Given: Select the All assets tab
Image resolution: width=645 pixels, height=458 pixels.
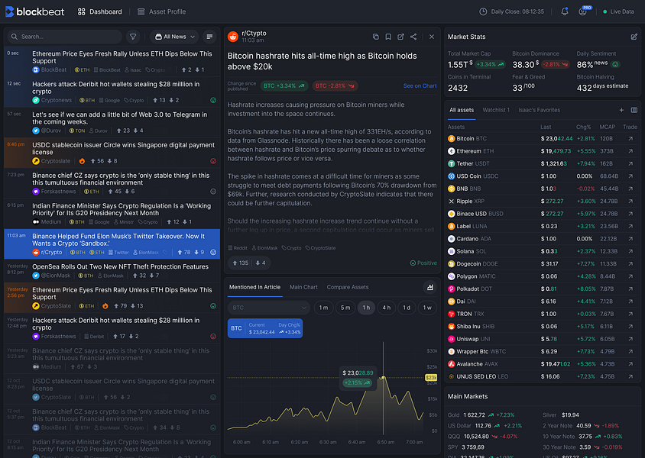Looking at the screenshot, I should point(462,110).
